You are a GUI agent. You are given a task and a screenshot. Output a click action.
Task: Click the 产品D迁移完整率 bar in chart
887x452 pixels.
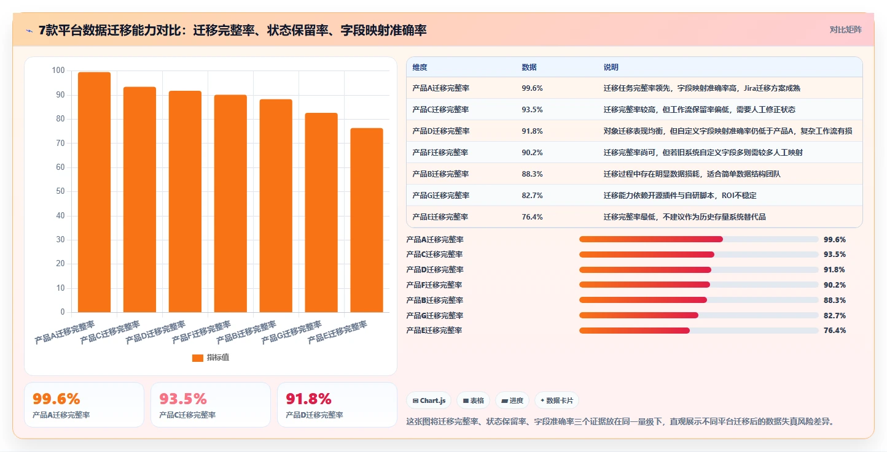[185, 202]
